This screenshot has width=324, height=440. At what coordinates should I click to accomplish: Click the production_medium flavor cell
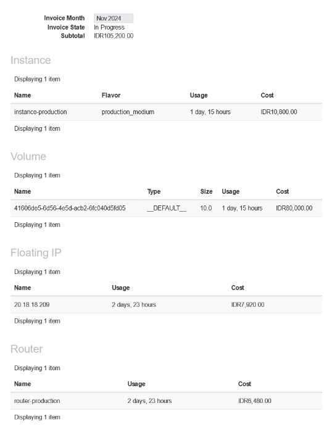click(128, 112)
